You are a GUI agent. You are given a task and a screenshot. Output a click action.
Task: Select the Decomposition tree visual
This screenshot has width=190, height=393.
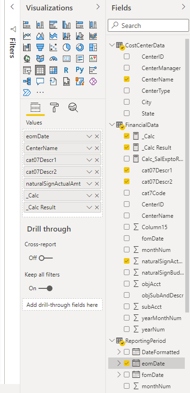coord(27,81)
